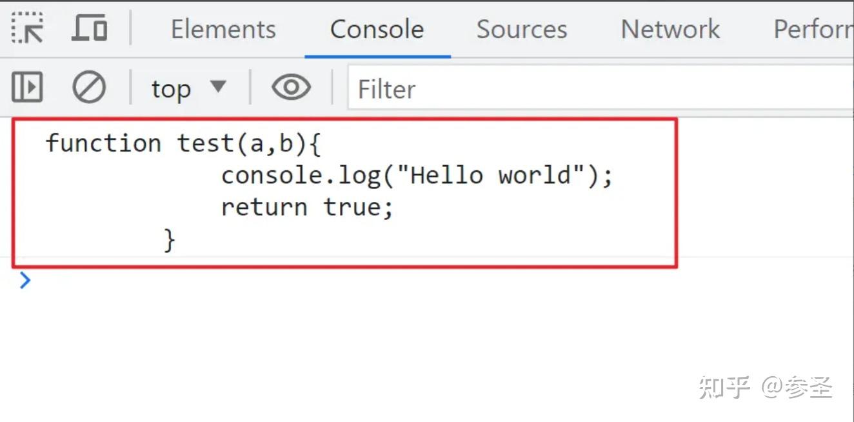Image resolution: width=854 pixels, height=422 pixels.
Task: Click the blue console prompt arrow
Action: click(x=24, y=281)
